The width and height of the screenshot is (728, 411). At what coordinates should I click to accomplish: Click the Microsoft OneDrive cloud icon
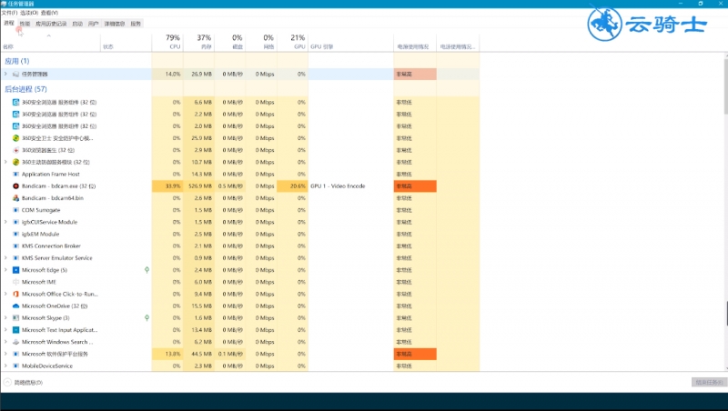pos(15,306)
